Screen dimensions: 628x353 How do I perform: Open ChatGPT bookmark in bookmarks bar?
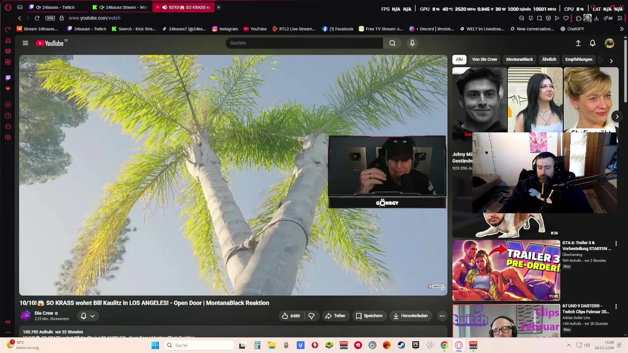pos(573,29)
